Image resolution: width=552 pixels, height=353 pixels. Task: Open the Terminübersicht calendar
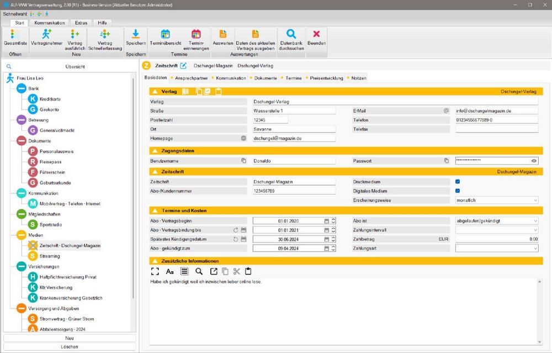(x=165, y=34)
